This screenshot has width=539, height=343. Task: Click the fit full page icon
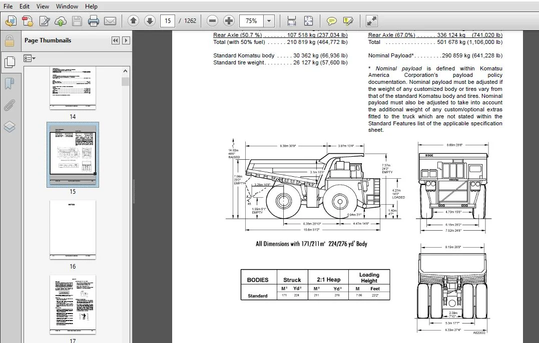click(x=308, y=21)
